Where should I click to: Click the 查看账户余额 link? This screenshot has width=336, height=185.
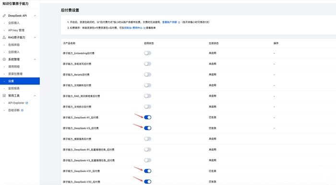(x=169, y=22)
